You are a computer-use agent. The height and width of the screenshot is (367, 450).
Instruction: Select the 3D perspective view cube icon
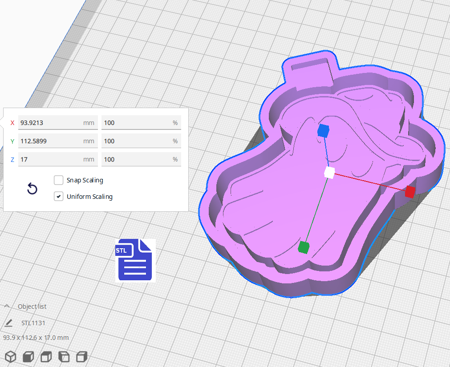pos(11,357)
